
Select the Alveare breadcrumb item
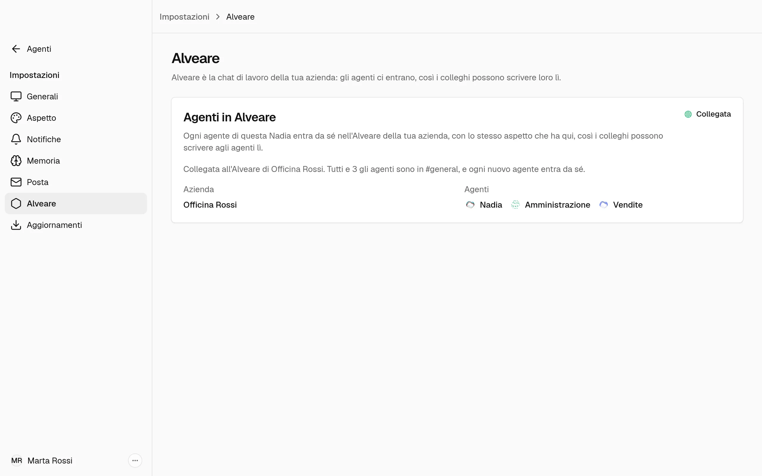pos(240,17)
